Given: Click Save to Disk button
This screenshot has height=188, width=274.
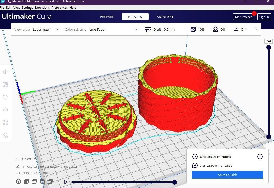Looking at the screenshot, I should point(227,175).
